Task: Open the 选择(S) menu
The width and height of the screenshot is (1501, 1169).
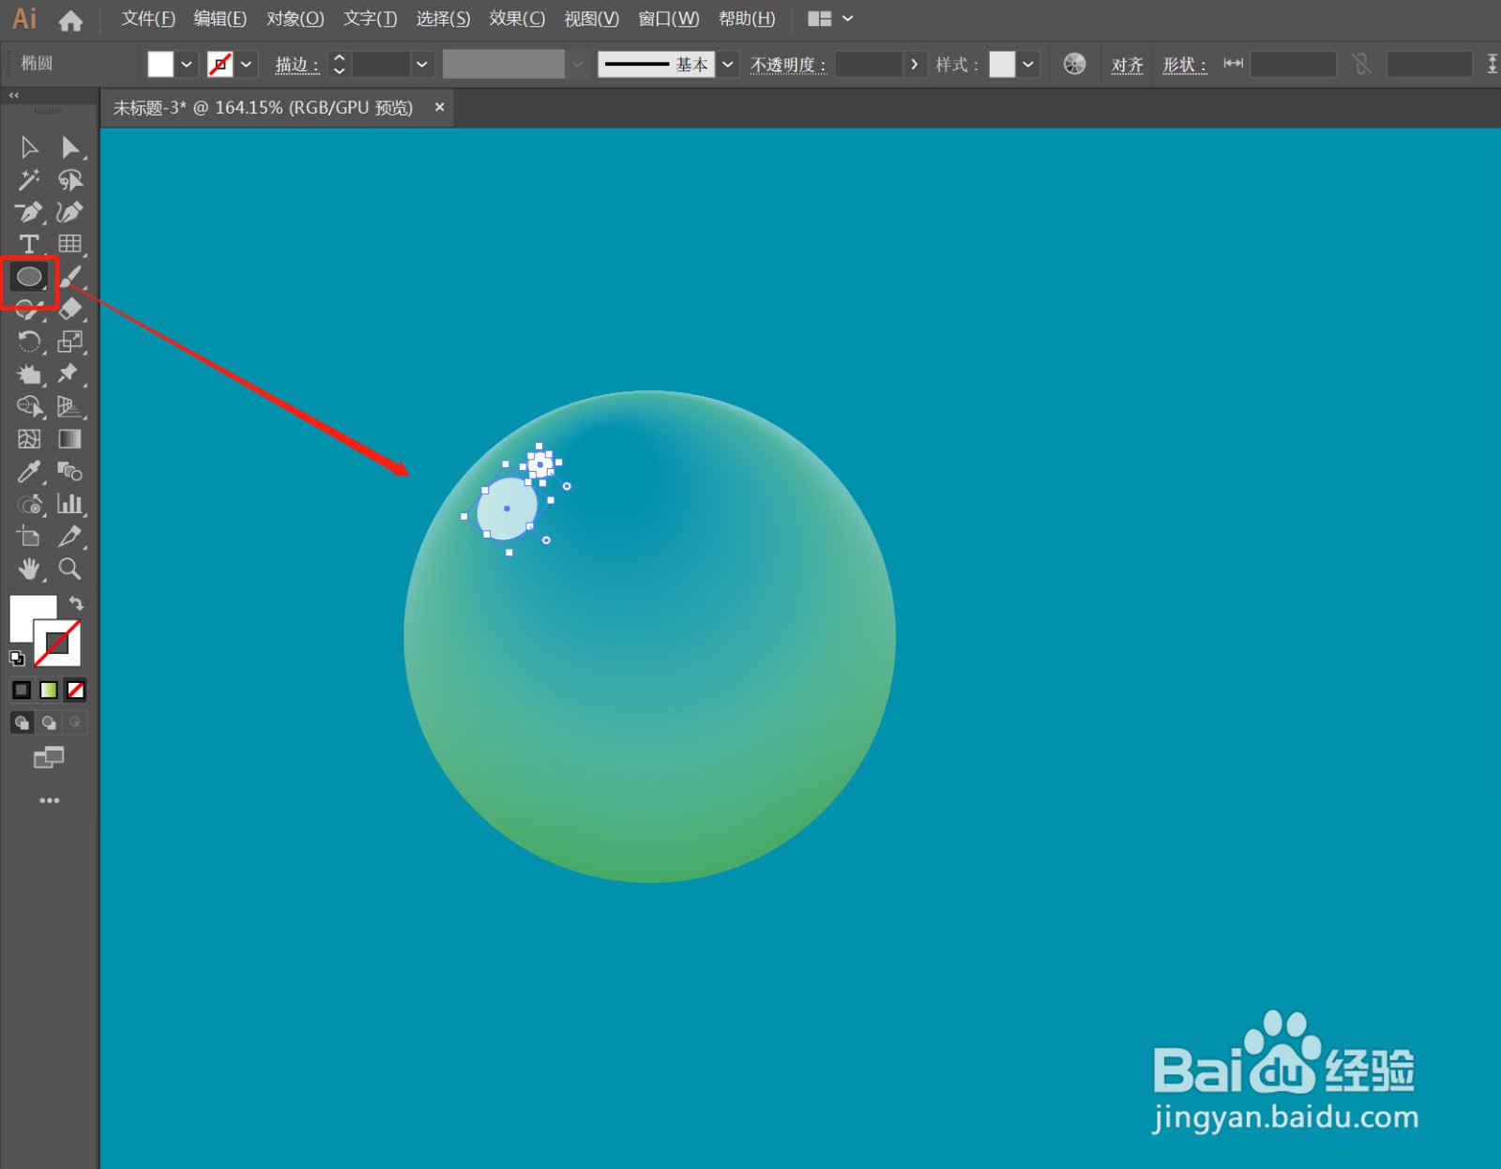Action: pyautogui.click(x=444, y=19)
